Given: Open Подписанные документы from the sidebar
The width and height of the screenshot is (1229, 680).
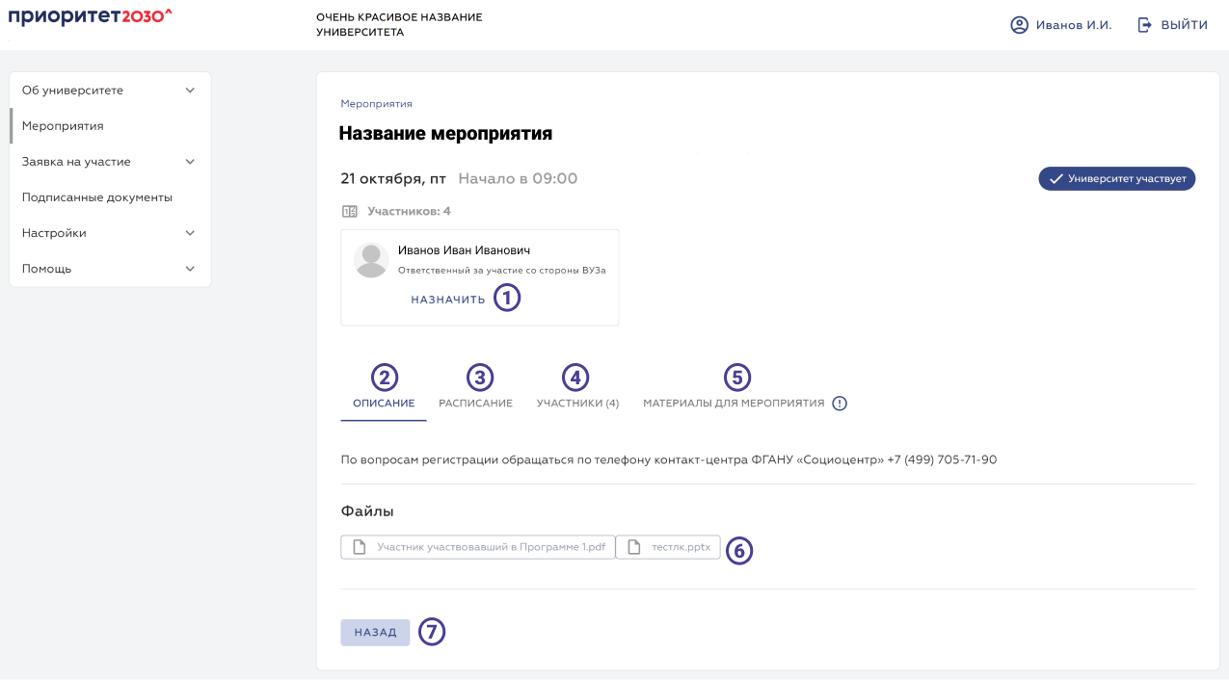Looking at the screenshot, I should [99, 196].
